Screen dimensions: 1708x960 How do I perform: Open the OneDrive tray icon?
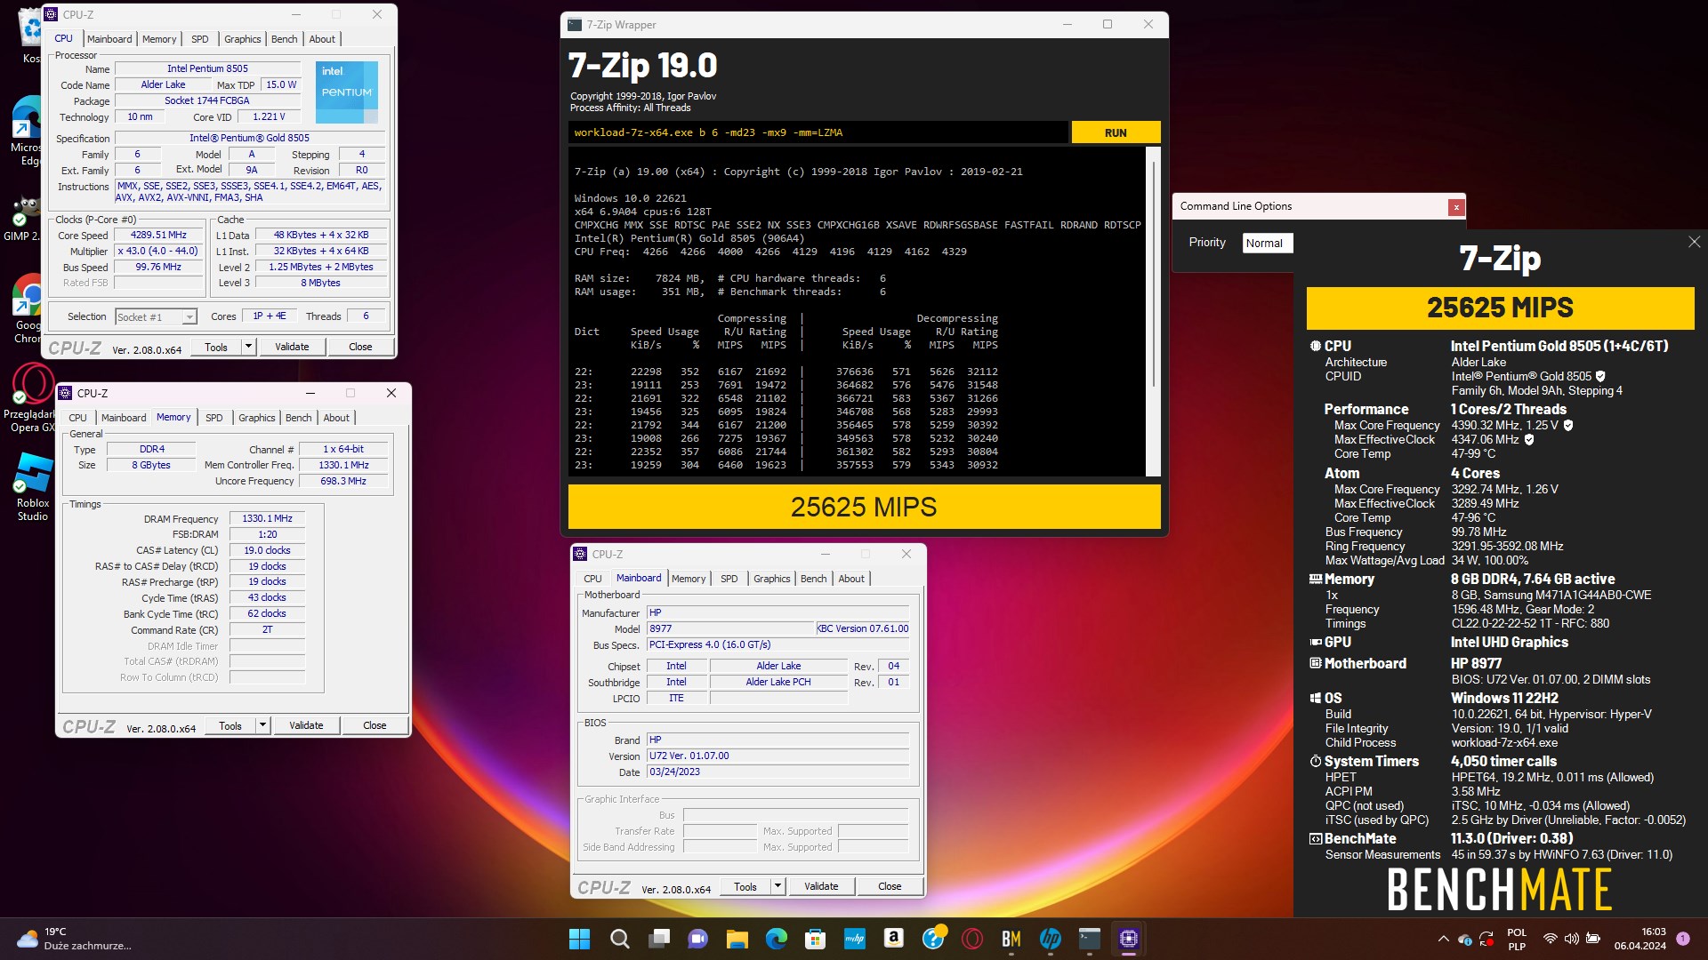pyautogui.click(x=1465, y=939)
